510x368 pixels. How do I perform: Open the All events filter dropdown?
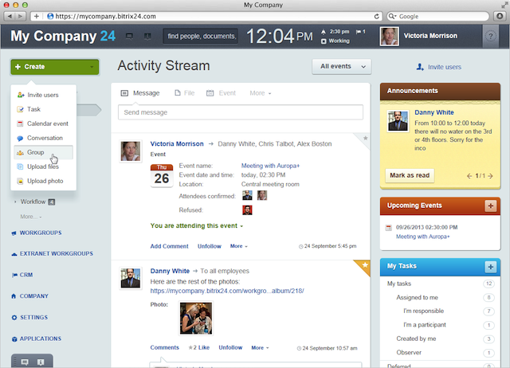342,67
